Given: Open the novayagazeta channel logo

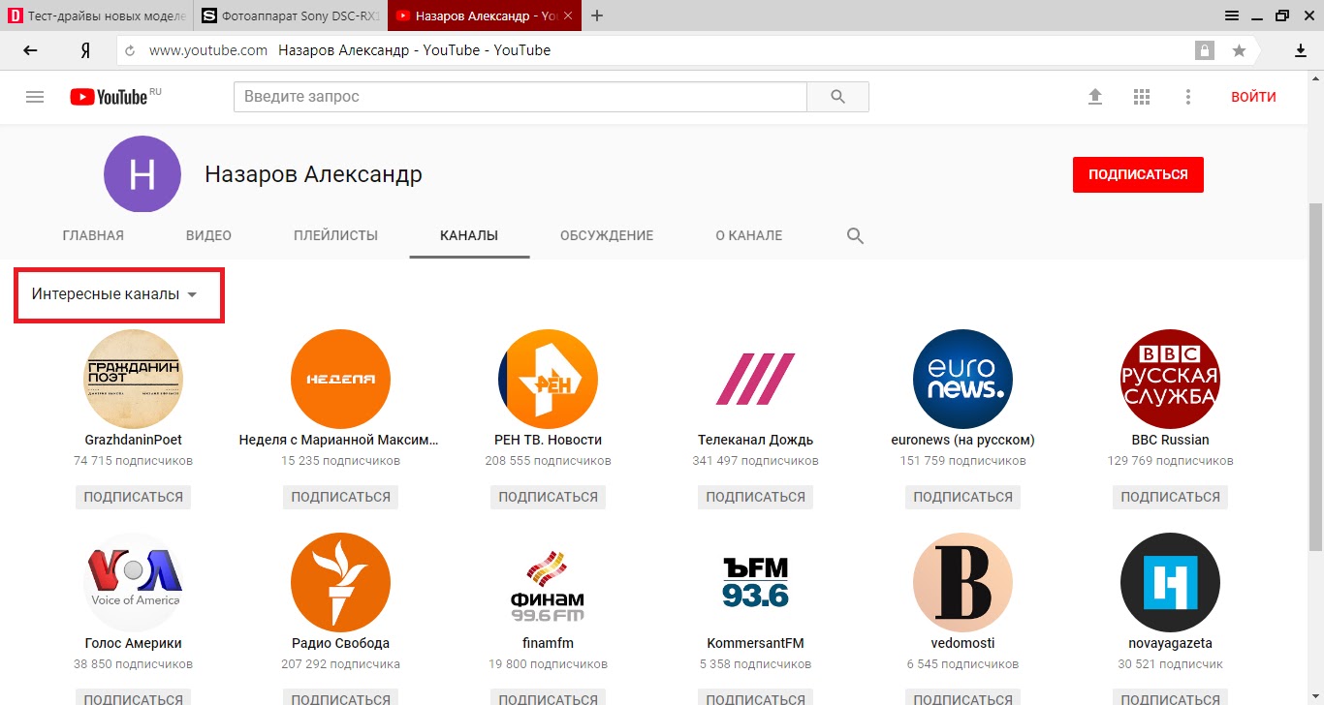Looking at the screenshot, I should (1170, 582).
